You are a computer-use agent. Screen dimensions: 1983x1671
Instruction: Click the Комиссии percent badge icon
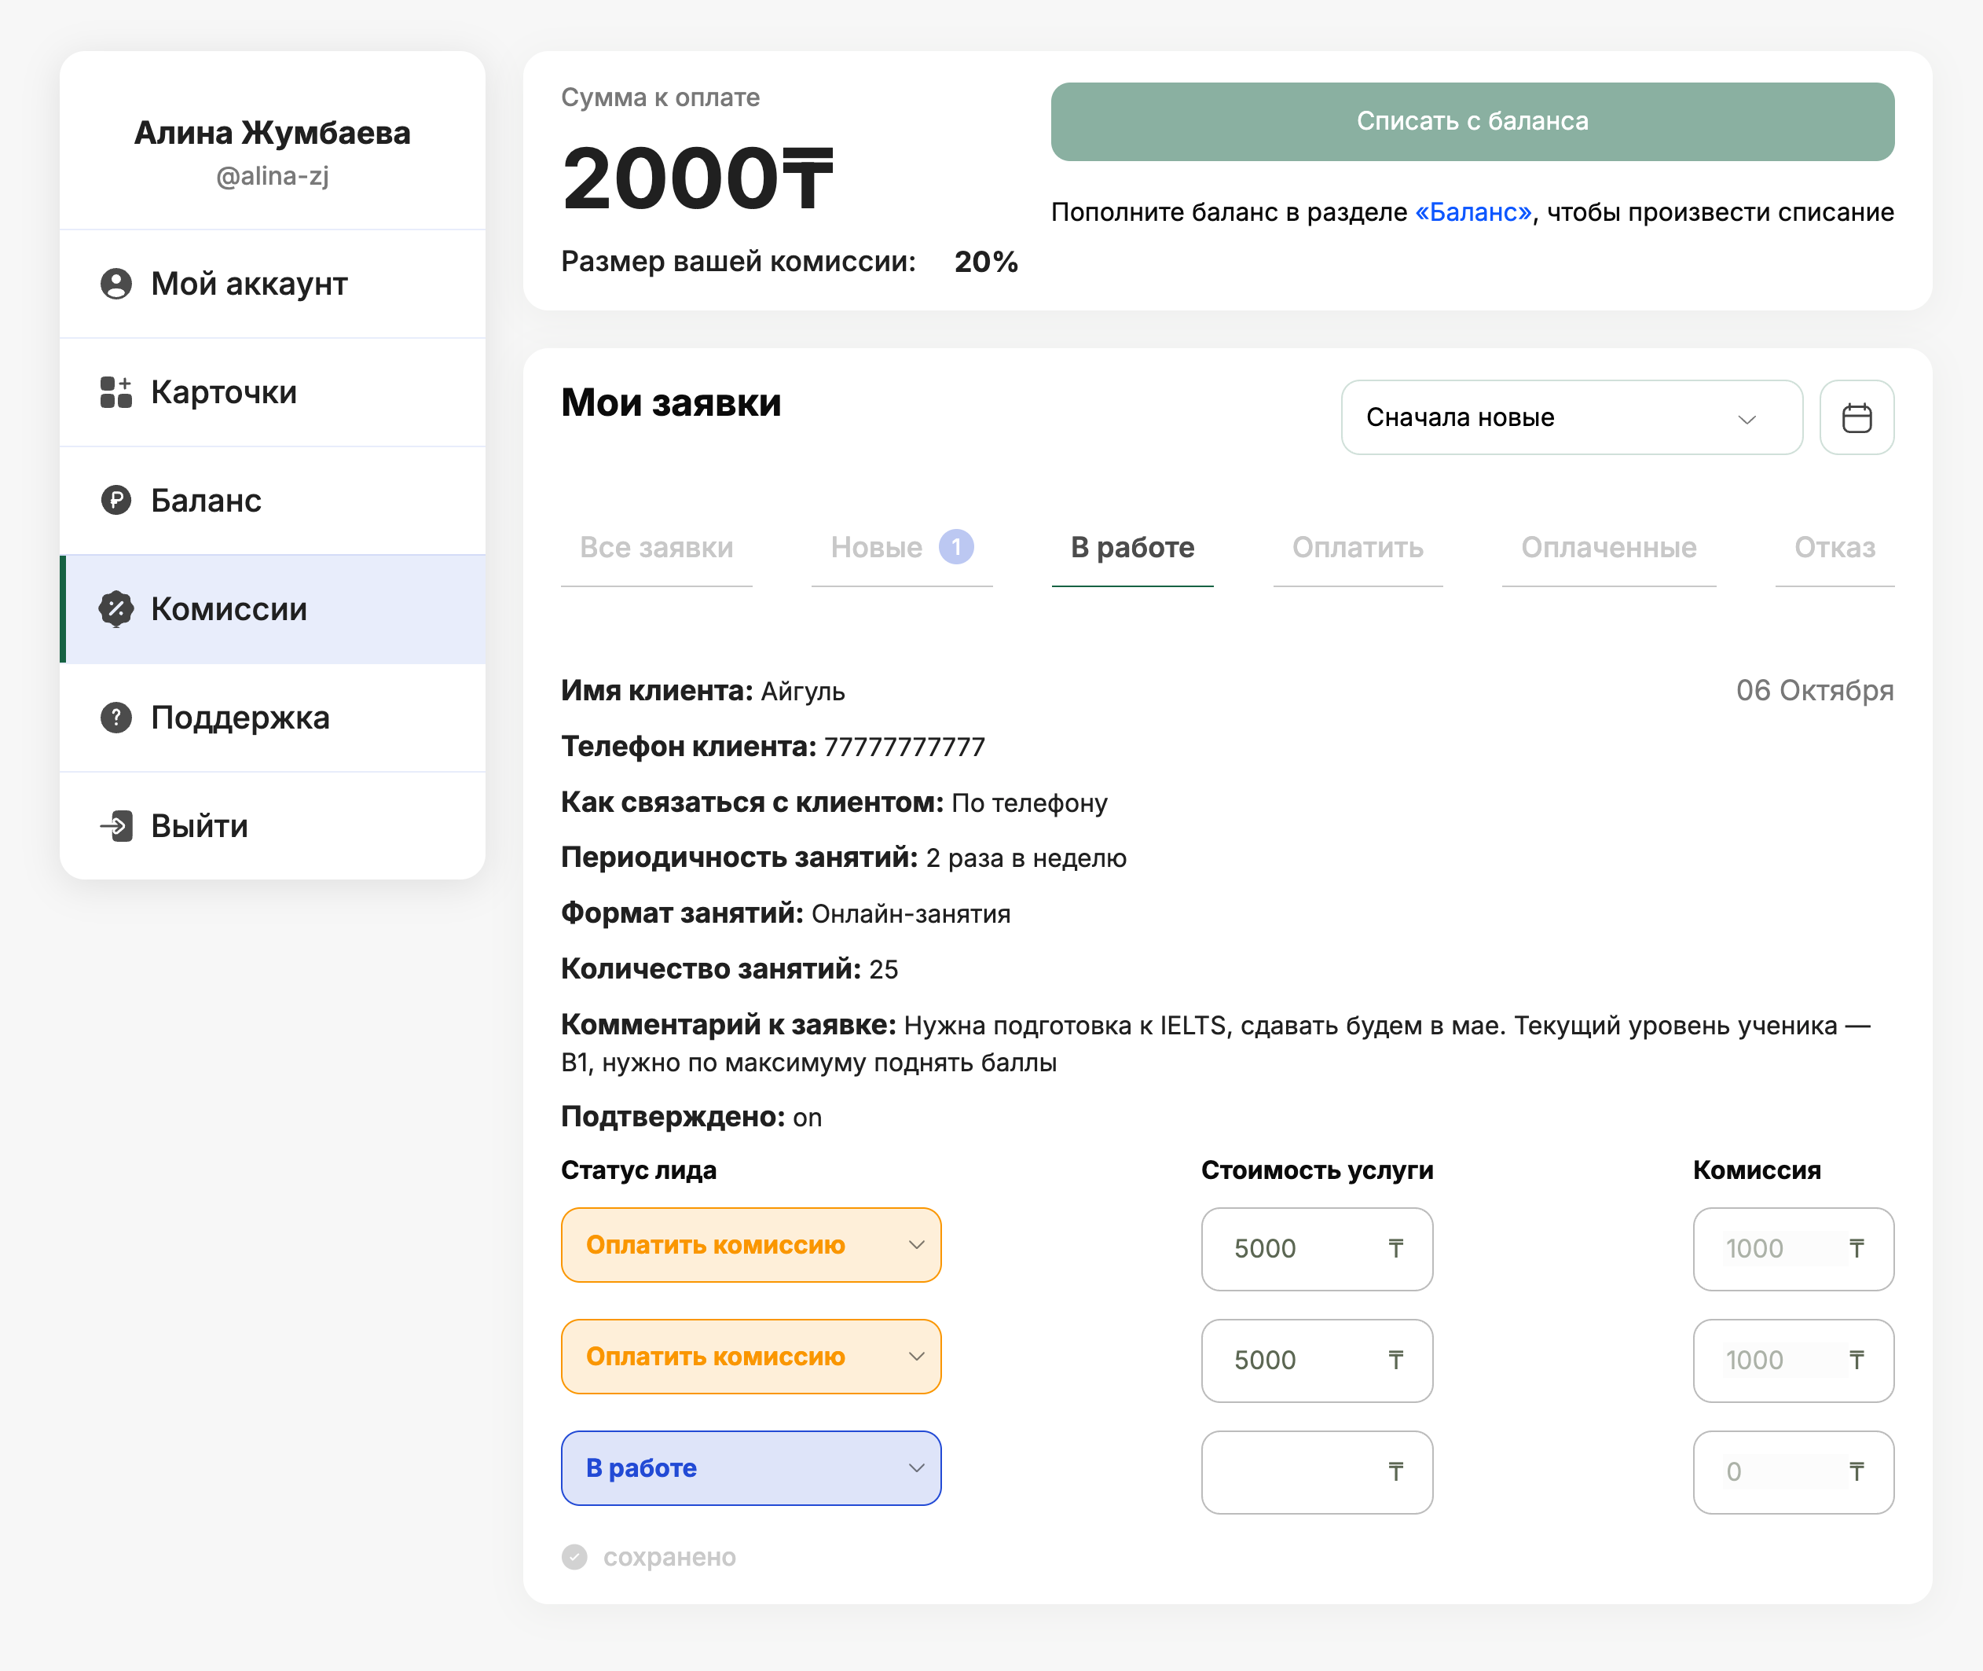tap(115, 609)
